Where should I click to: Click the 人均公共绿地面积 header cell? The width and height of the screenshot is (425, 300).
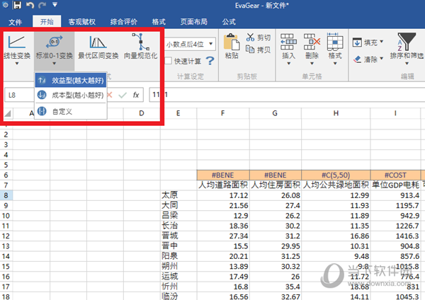click(336, 185)
